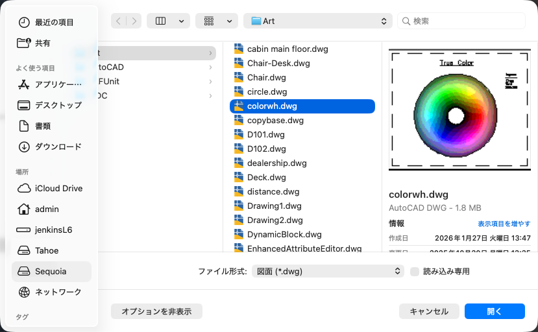Image resolution: width=538 pixels, height=332 pixels.
Task: Select the file EnhancedAttributeEditor.dwg
Action: pos(302,248)
